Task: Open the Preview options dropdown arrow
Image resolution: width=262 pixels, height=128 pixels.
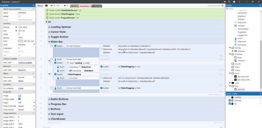Action: (x=67, y=6)
